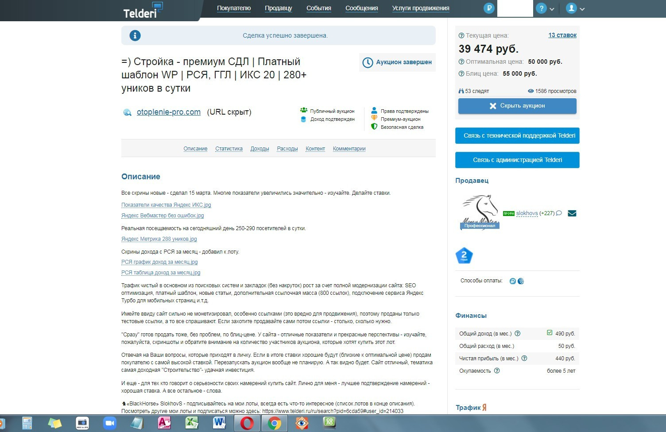This screenshot has width=666, height=432.
Task: Open Показатели качества Яндекс ИКС.jpg
Action: tap(166, 205)
